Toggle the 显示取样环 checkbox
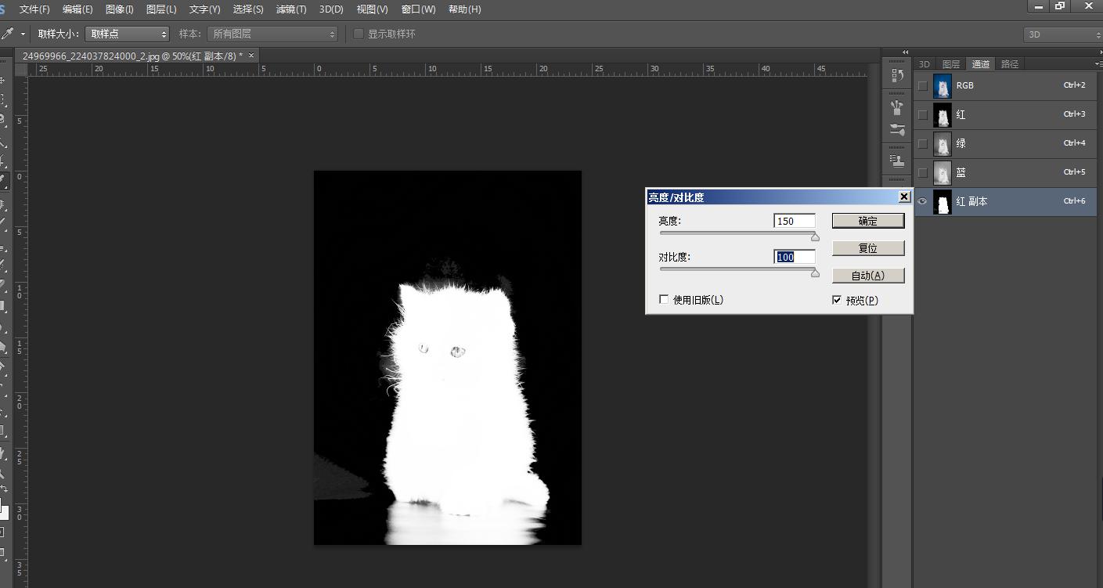Image resolution: width=1103 pixels, height=588 pixels. [359, 34]
